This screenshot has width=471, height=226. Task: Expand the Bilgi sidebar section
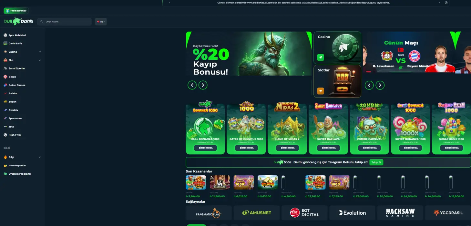40,157
